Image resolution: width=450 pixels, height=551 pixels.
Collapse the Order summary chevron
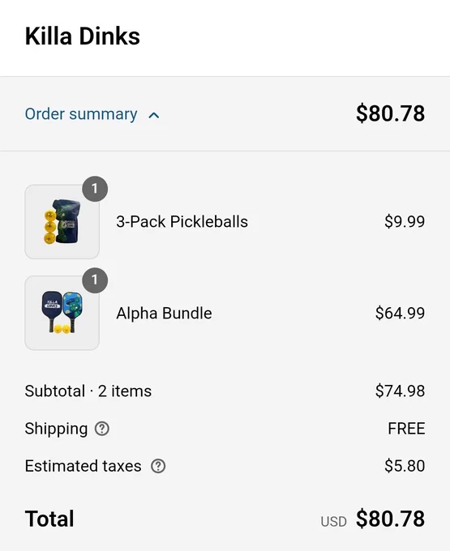154,115
